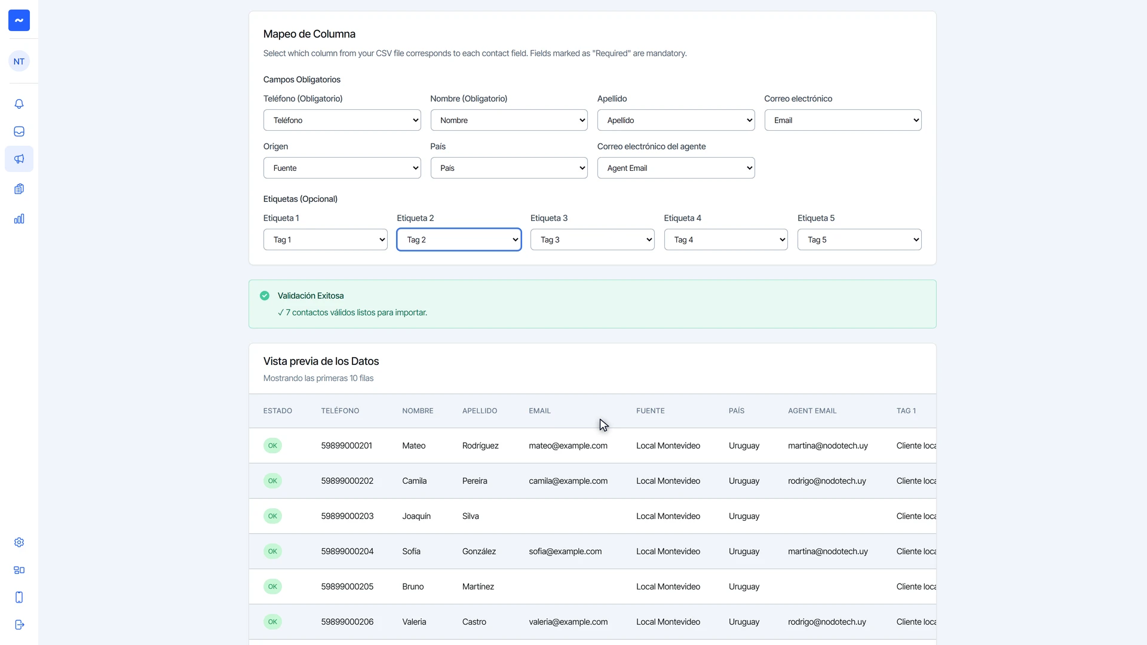Open the layout blocks icon in sidebar
The height and width of the screenshot is (645, 1147).
click(x=19, y=570)
